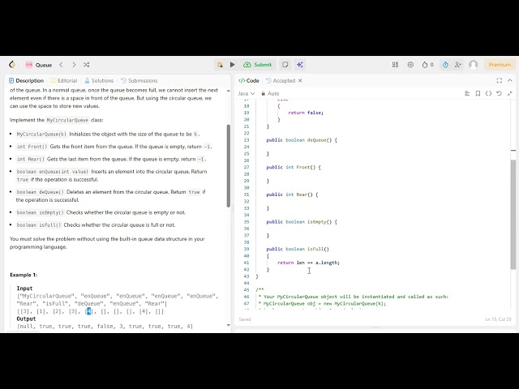Image resolution: width=519 pixels, height=389 pixels.
Task: Open the settings gear icon
Action: [x=410, y=65]
